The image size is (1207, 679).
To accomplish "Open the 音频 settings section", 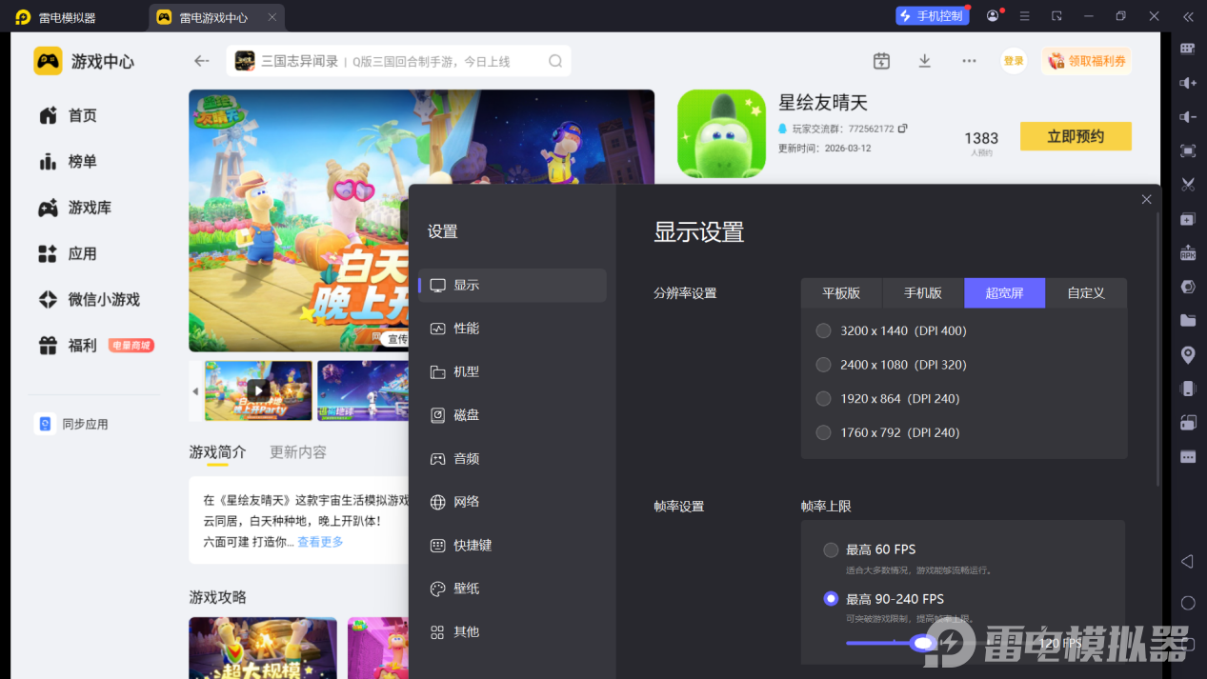I will [x=513, y=459].
